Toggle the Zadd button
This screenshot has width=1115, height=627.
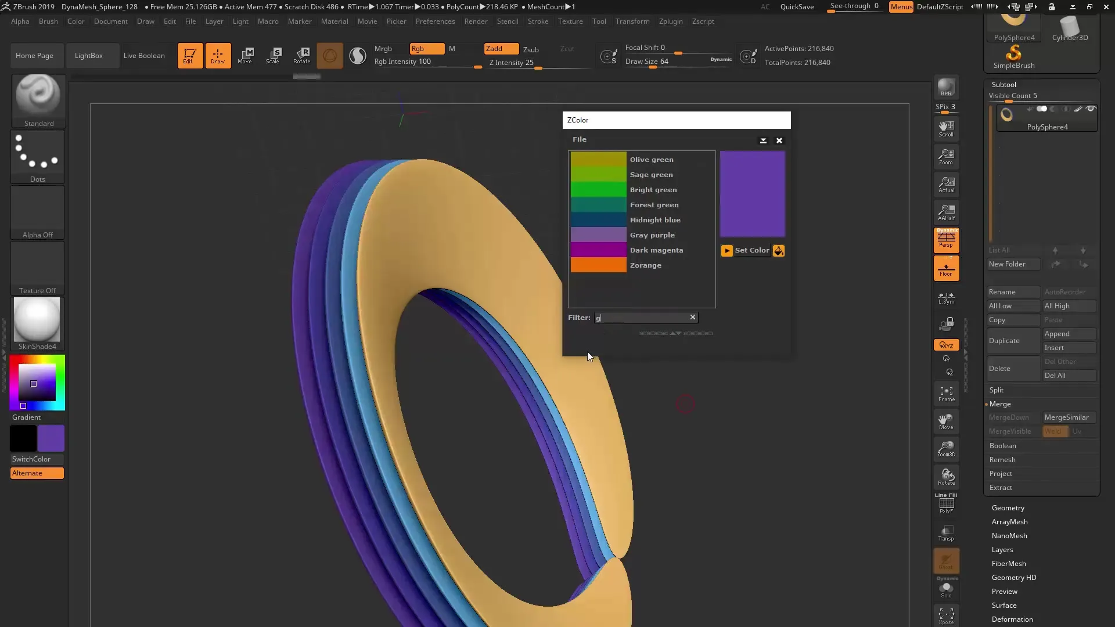(501, 49)
